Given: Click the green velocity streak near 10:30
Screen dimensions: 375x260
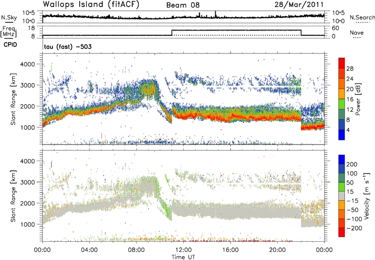Looking at the screenshot, I should coord(167,179).
